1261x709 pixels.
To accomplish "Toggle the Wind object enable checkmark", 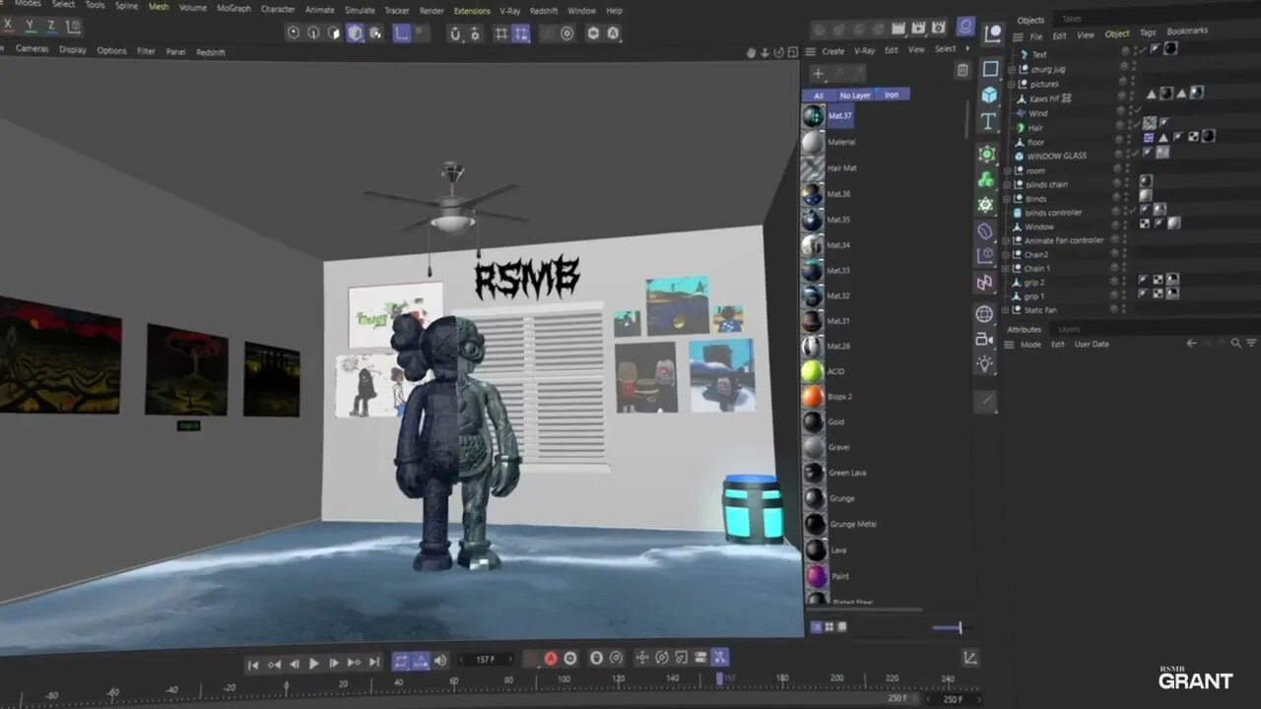I will [x=1136, y=110].
